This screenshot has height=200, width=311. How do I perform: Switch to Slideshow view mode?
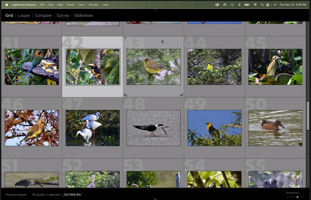(84, 15)
